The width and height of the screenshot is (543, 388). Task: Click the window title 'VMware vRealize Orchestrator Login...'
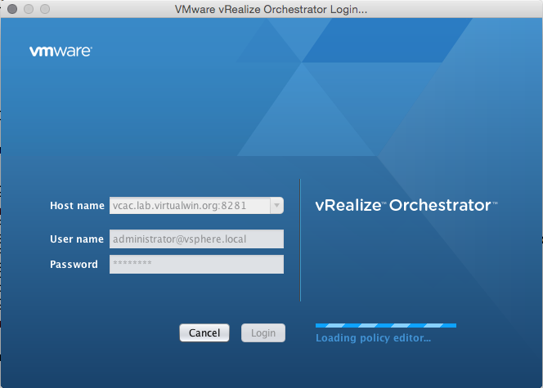[x=271, y=9]
